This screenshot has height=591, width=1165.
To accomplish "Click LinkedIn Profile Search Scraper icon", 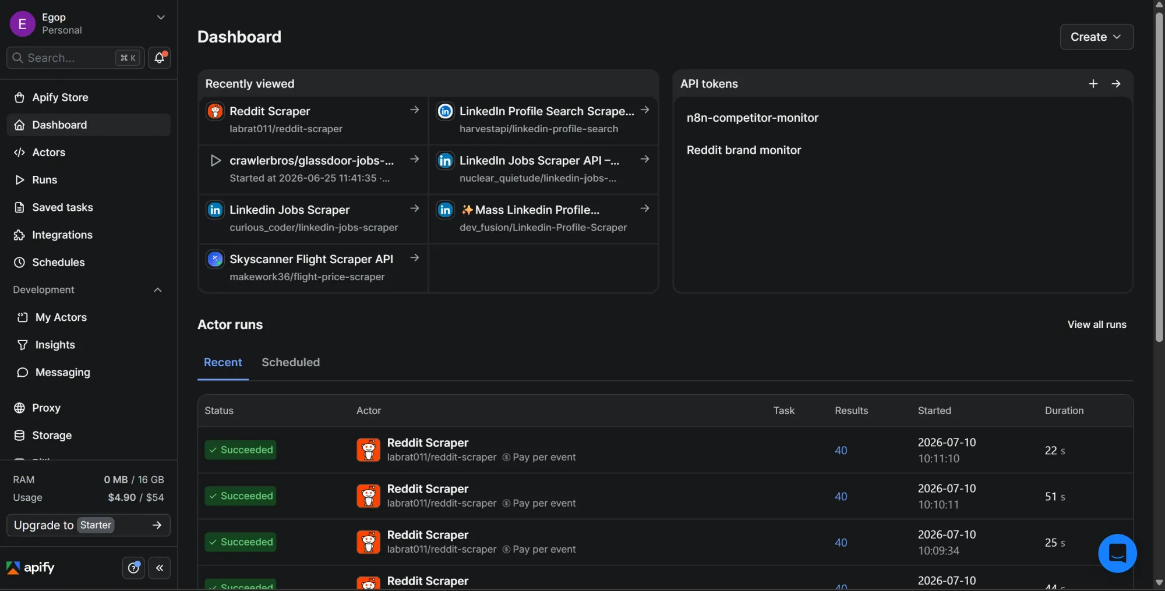I will (x=445, y=111).
